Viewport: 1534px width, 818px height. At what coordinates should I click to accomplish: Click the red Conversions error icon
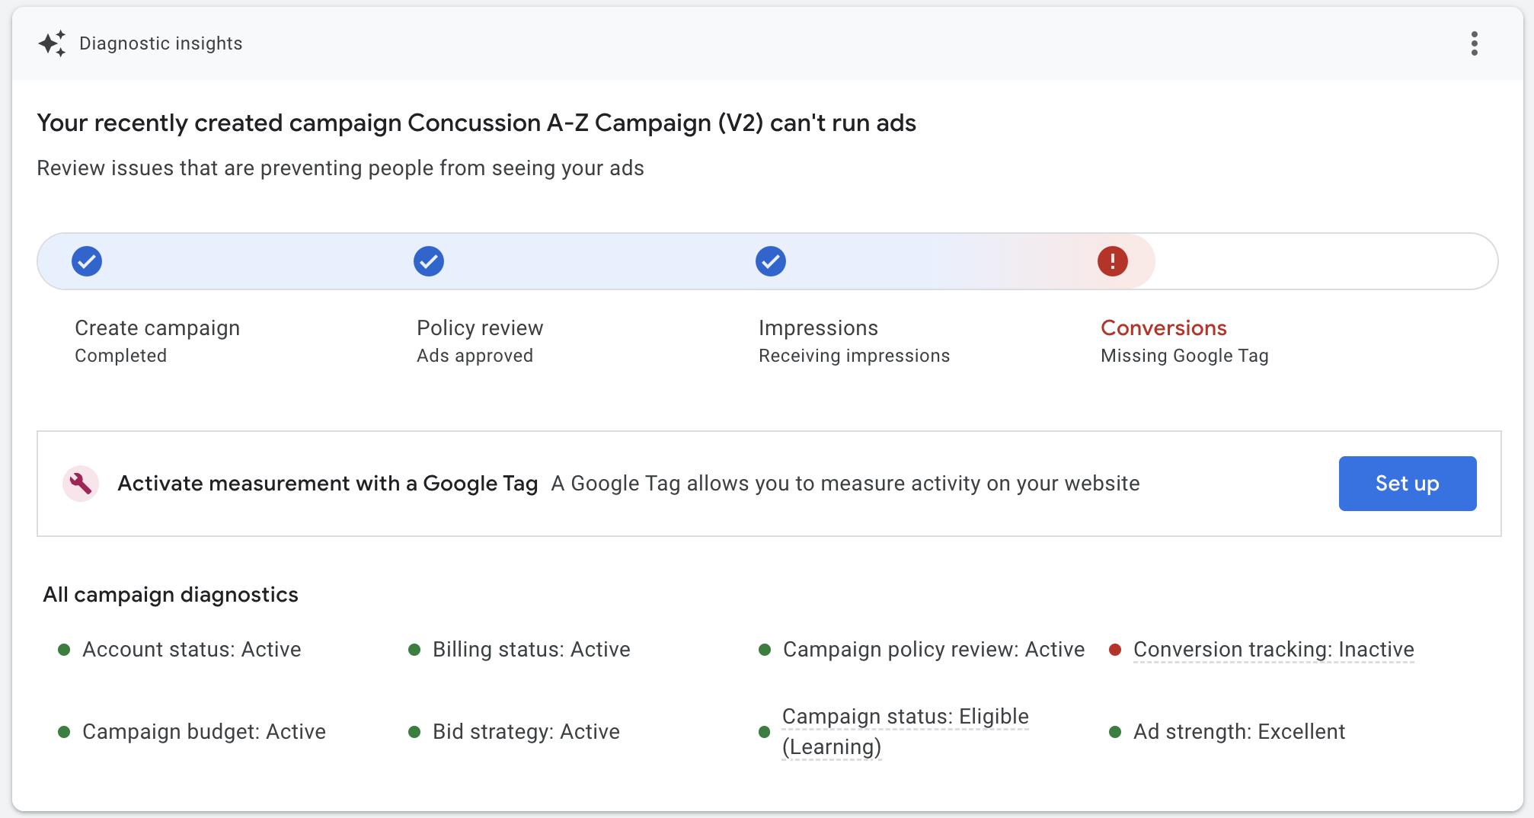coord(1113,261)
